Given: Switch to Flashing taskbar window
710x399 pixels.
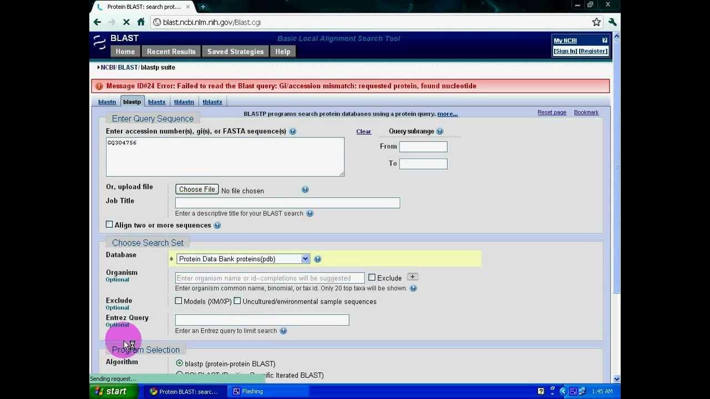Looking at the screenshot, I should click(x=269, y=391).
